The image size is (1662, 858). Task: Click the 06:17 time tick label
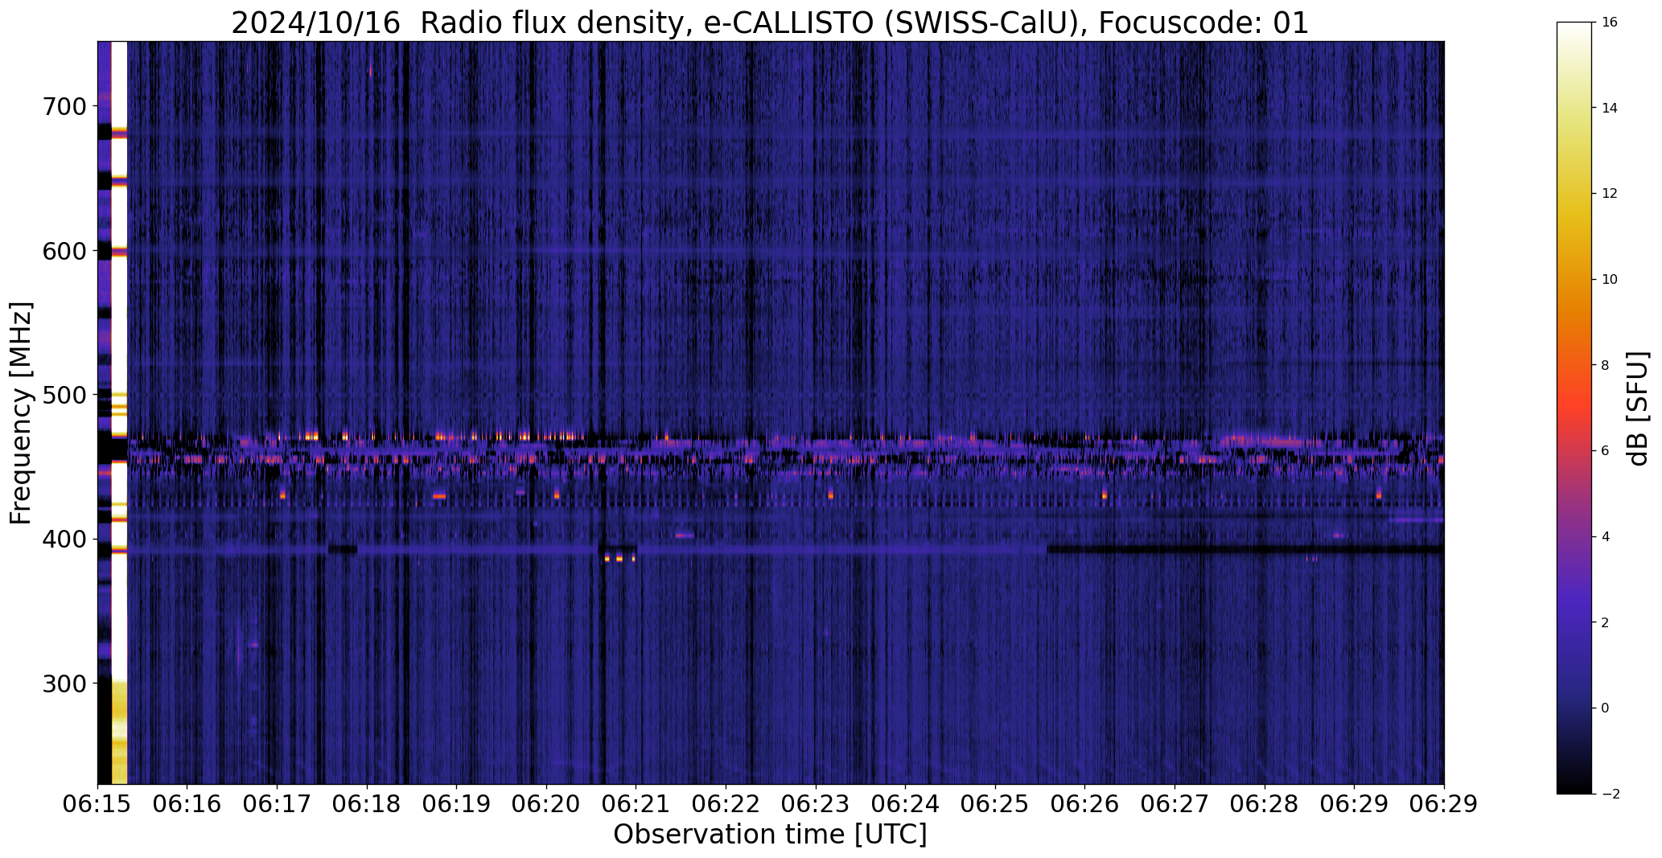277,804
